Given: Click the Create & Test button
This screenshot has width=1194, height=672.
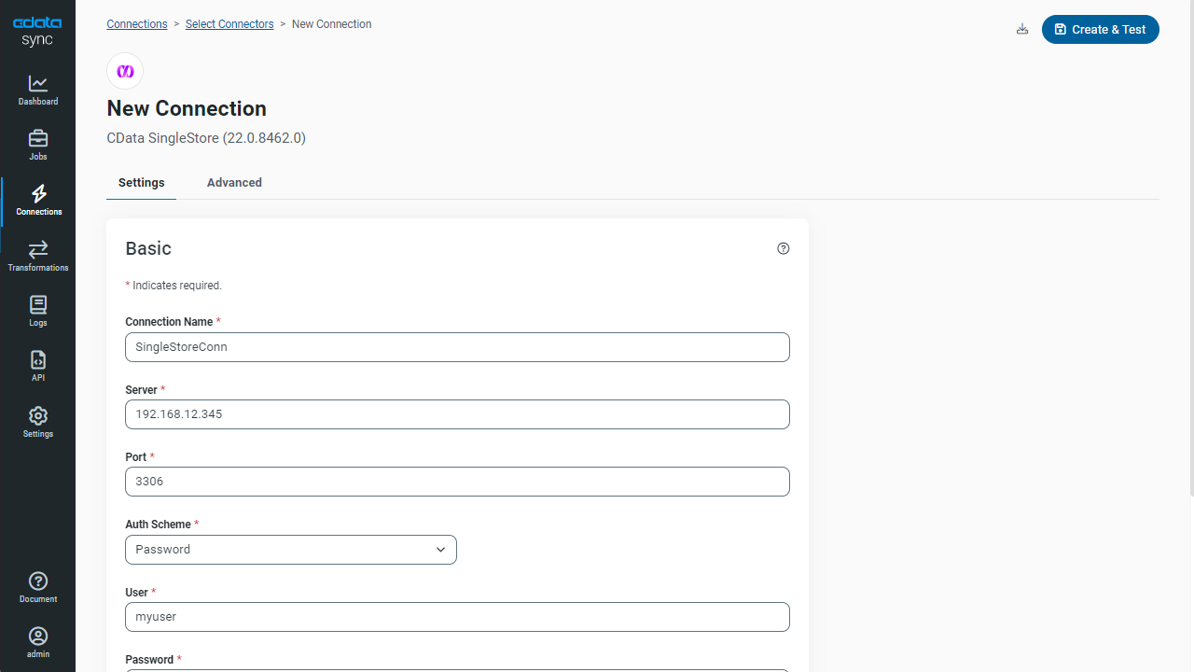Looking at the screenshot, I should pos(1101,29).
